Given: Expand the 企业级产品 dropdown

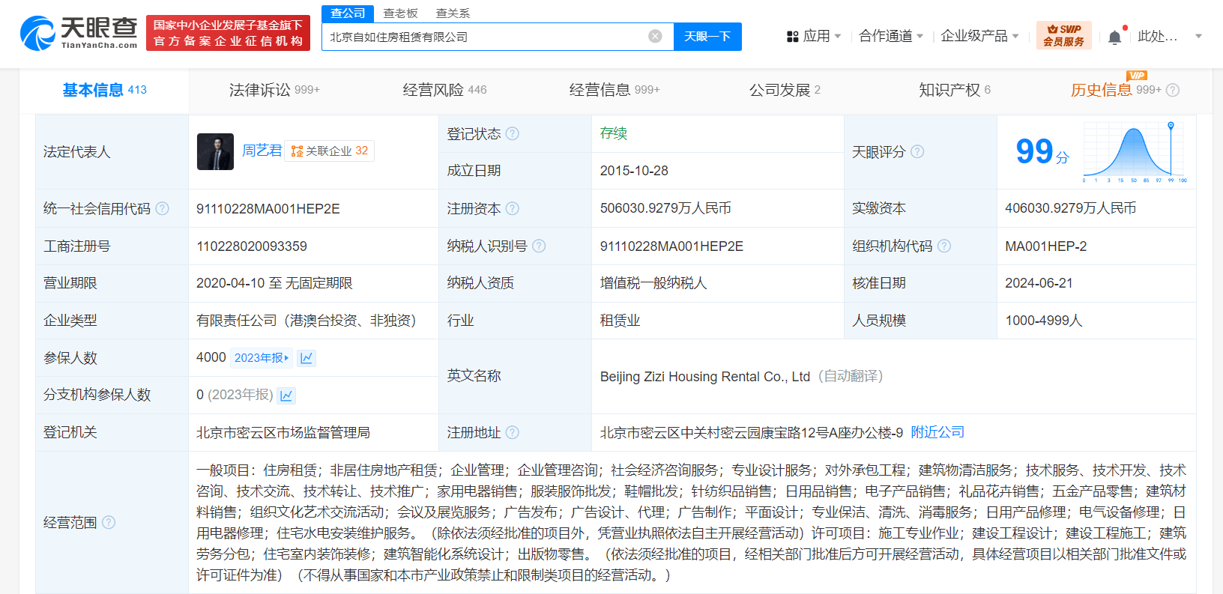Looking at the screenshot, I should click(x=1015, y=36).
